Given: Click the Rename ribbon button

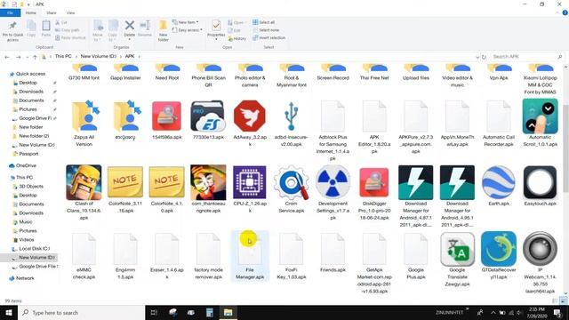Looking at the screenshot, I should click(x=145, y=28).
